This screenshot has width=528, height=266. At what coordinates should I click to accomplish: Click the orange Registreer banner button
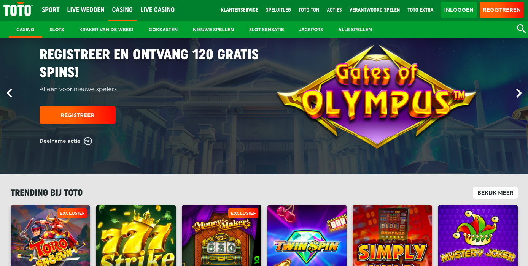click(78, 115)
